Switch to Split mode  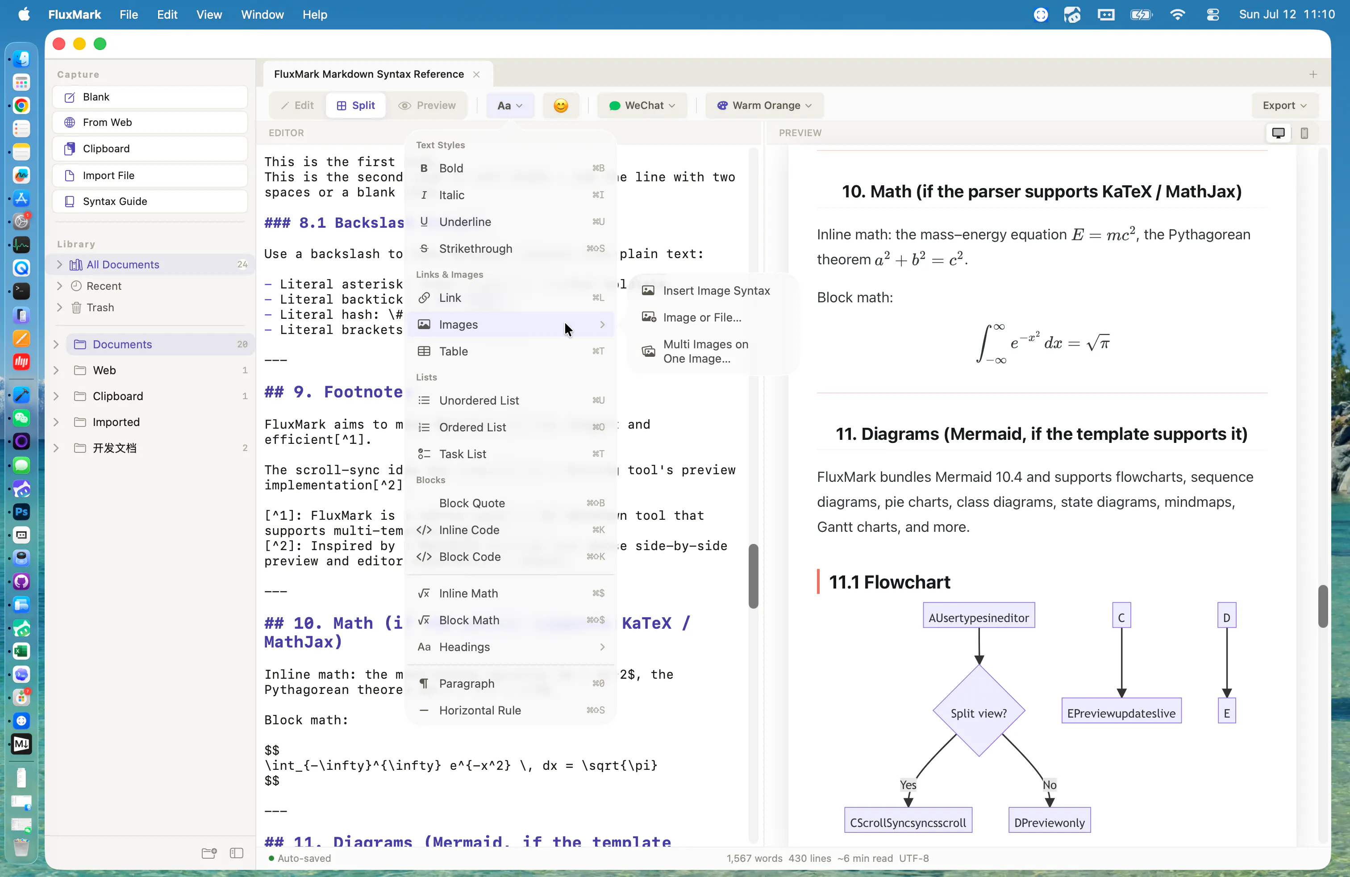point(356,105)
